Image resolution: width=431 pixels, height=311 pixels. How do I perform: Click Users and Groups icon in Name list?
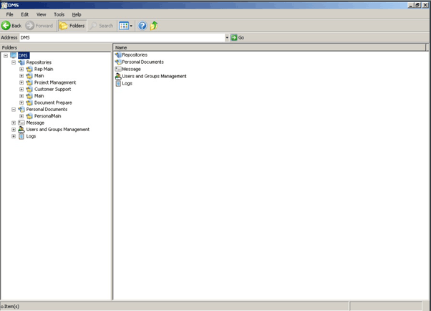(x=118, y=76)
